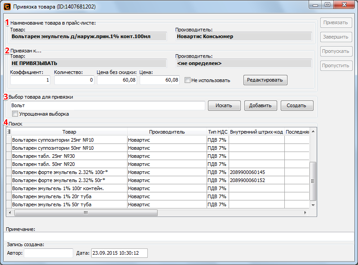Enable the 'Не использовать' checkbox
Screen dimensions: 358x265
pos(188,80)
